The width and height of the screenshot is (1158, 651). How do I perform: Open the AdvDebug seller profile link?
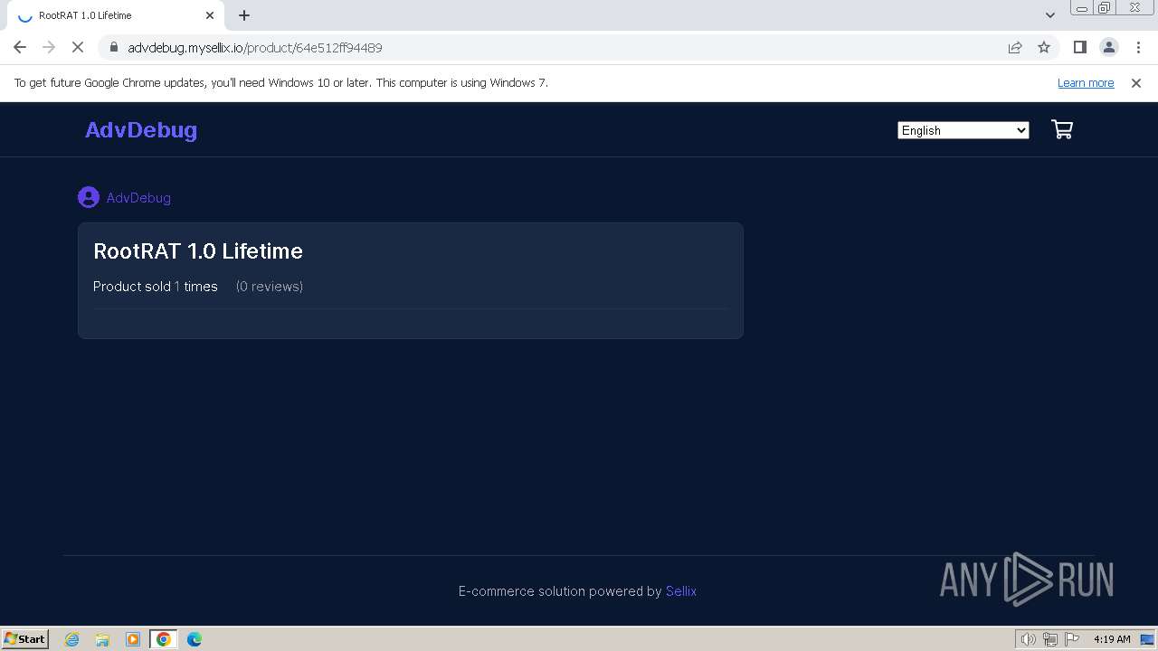[138, 197]
